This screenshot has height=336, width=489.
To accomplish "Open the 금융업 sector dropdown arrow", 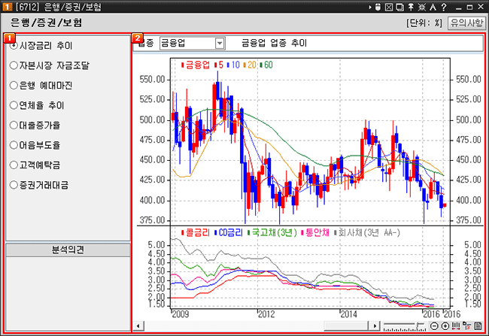I will [220, 44].
